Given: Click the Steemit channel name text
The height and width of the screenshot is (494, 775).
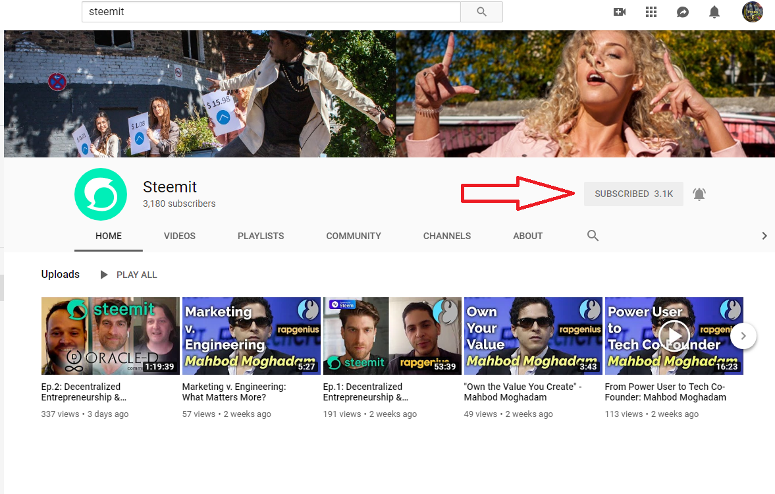Looking at the screenshot, I should (169, 187).
